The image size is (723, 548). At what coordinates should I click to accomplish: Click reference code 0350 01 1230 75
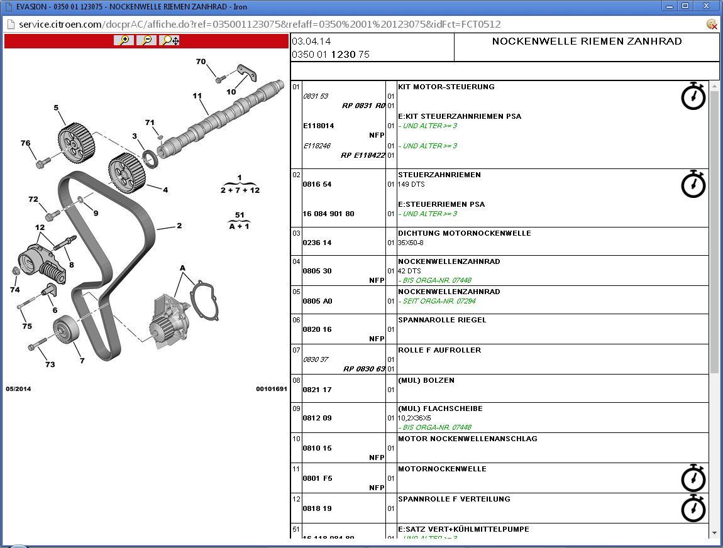tap(331, 55)
